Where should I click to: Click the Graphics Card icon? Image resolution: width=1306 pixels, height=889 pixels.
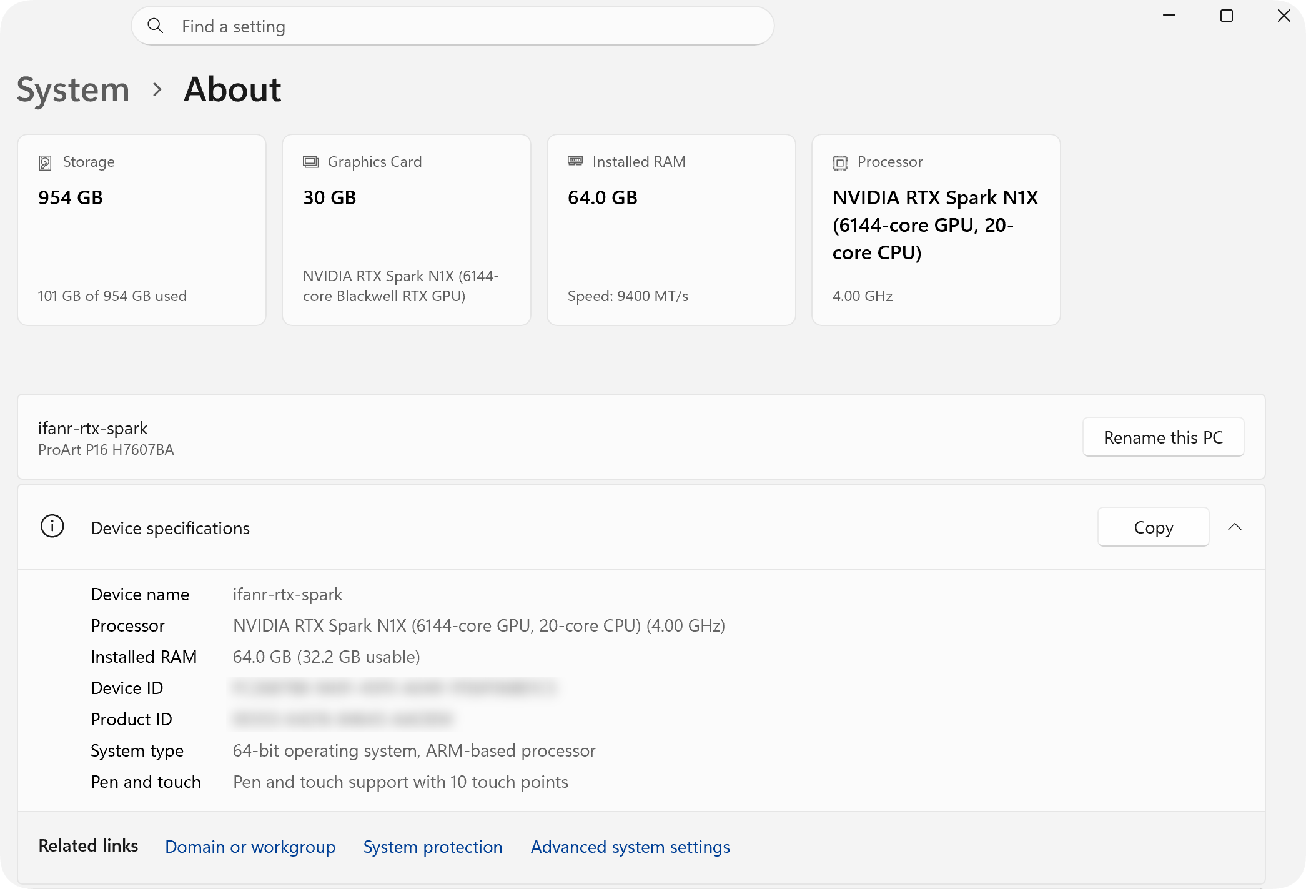coord(310,162)
